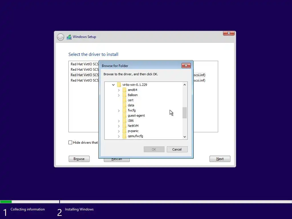Click the virtio-win-0.1.229 folder icon

(x=119, y=85)
